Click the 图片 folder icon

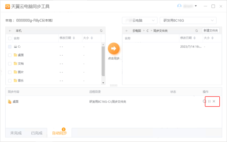click(16, 72)
